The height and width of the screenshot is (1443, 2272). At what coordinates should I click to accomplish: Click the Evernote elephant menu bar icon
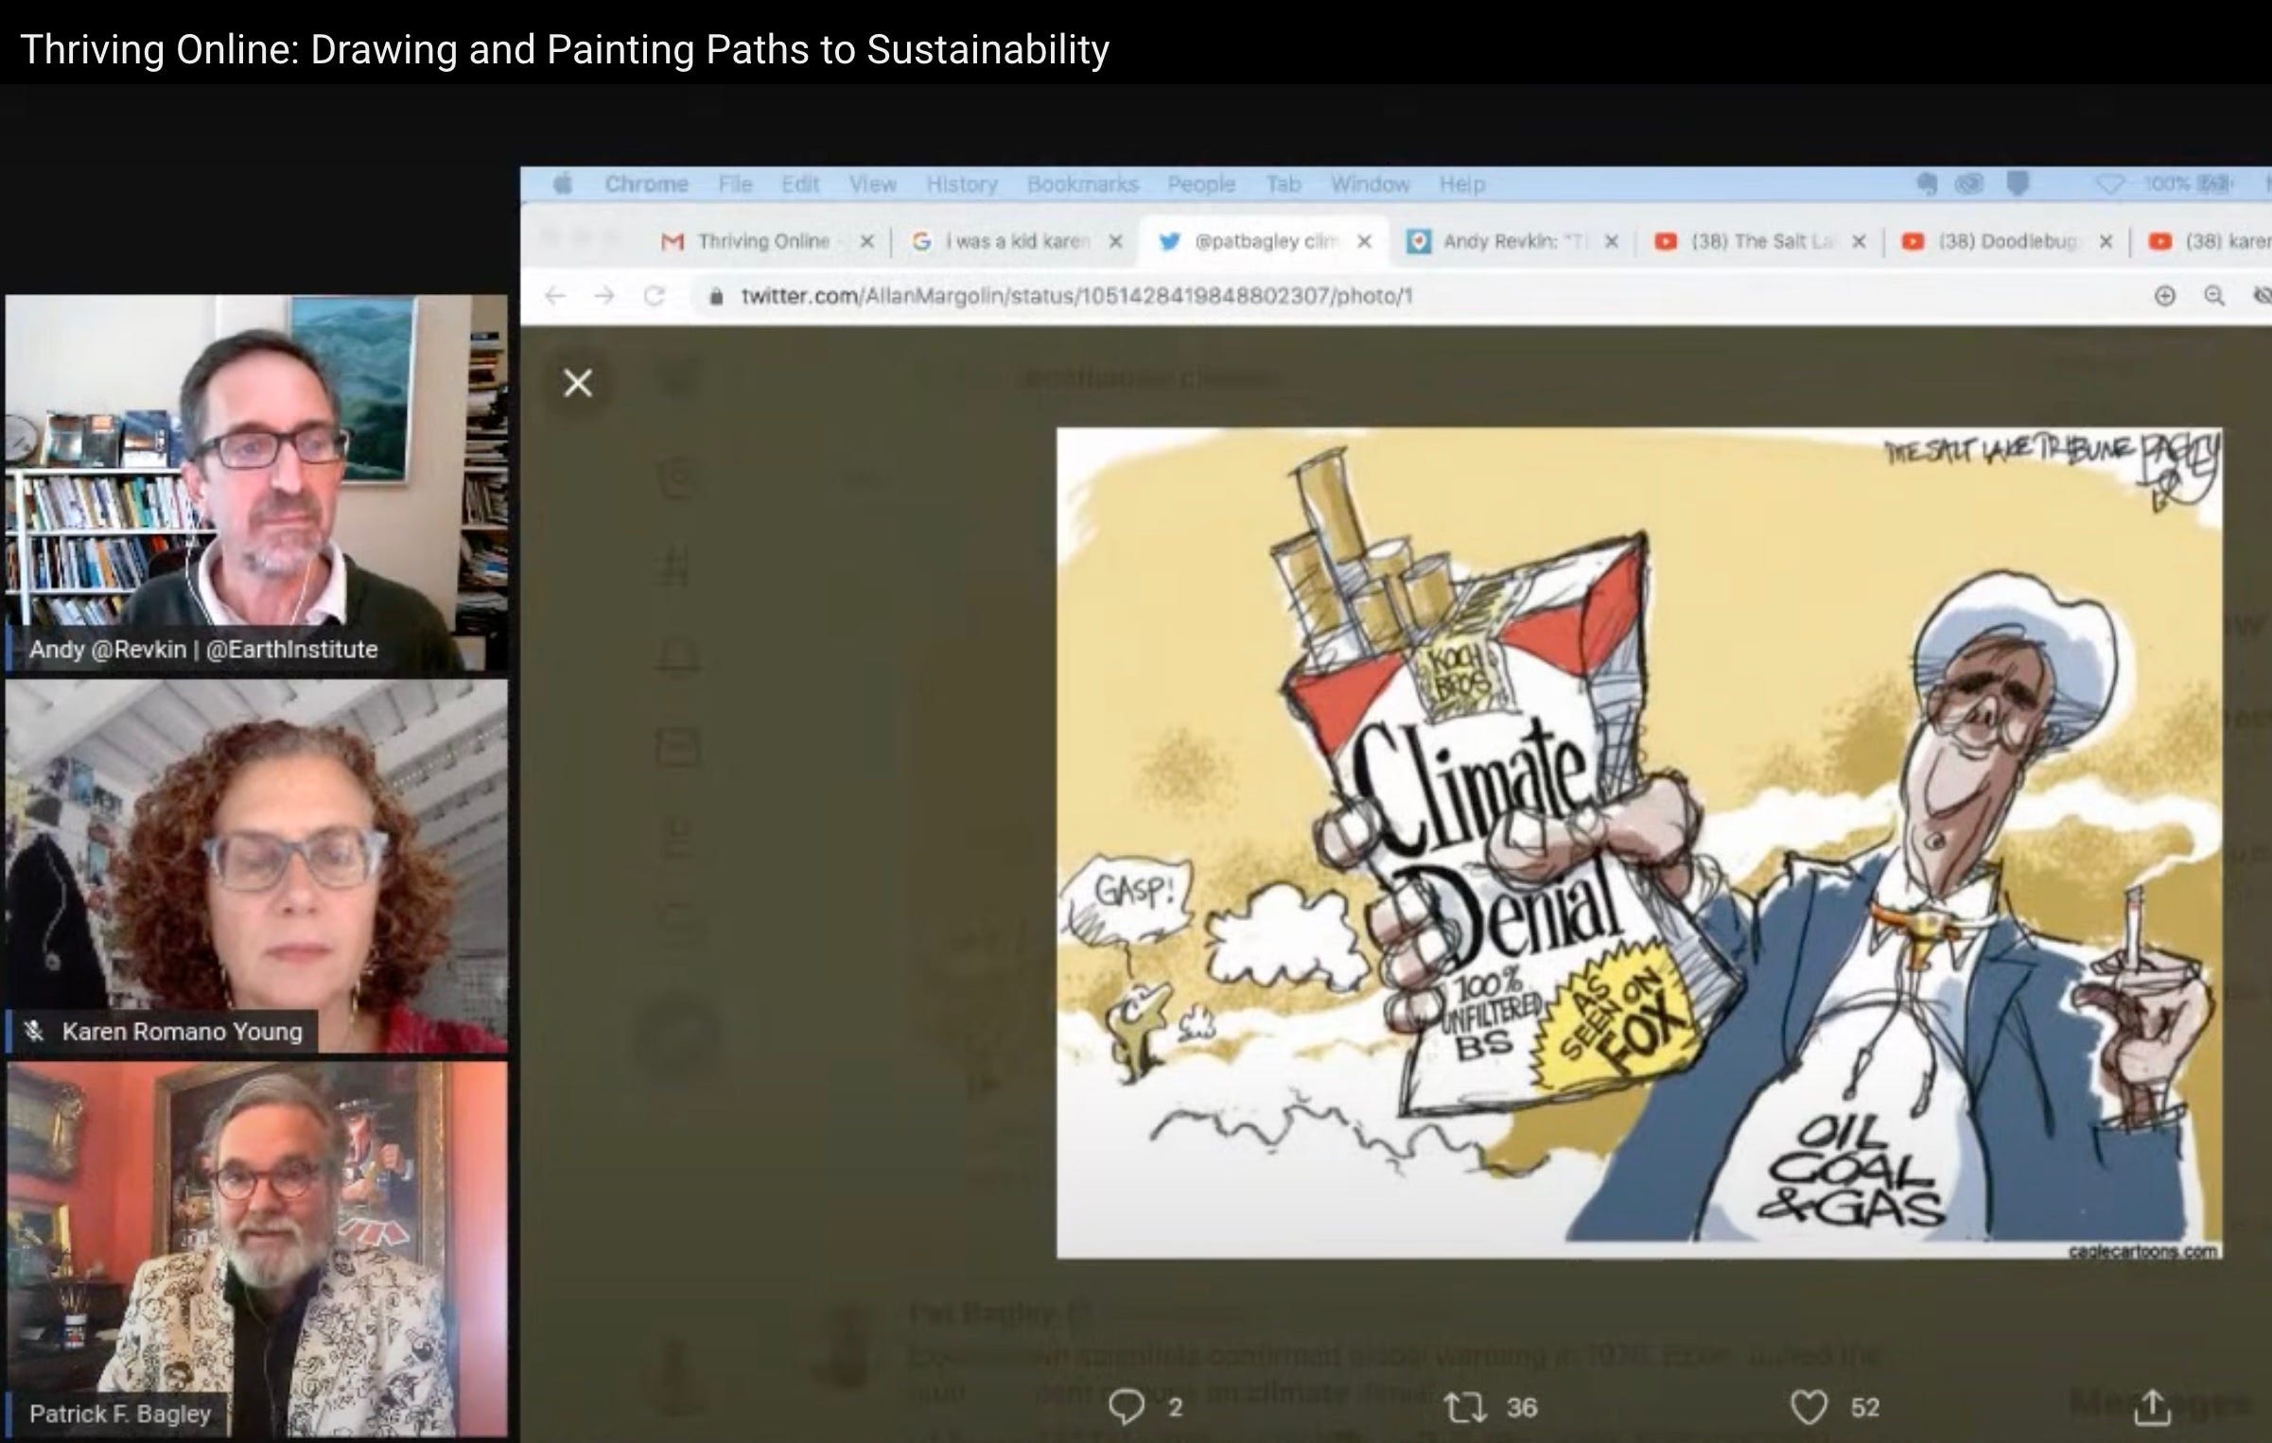[1927, 183]
